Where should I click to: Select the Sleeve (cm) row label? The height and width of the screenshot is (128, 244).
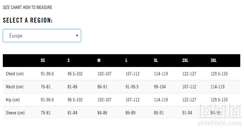(x=15, y=113)
